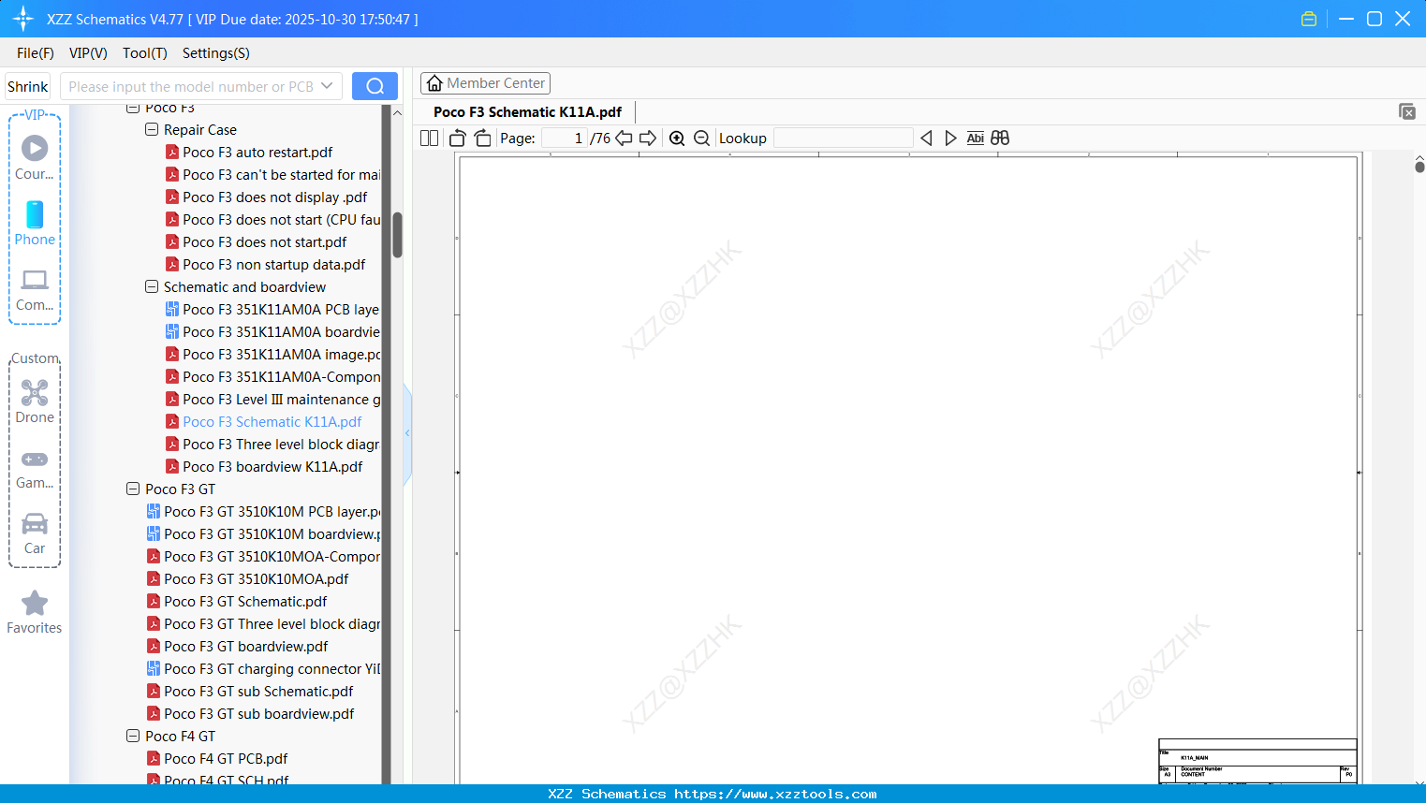The height and width of the screenshot is (803, 1426).
Task: Click the yellow VIP bag icon
Action: (x=1309, y=19)
